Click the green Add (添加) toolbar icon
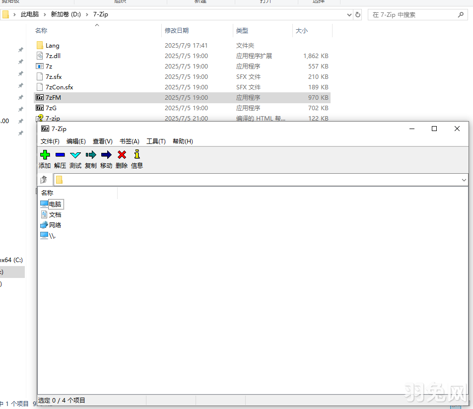473x409 pixels. (45, 154)
